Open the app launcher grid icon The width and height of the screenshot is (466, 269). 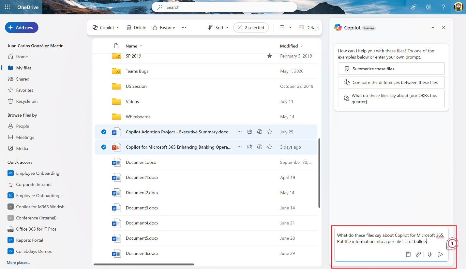(7, 7)
